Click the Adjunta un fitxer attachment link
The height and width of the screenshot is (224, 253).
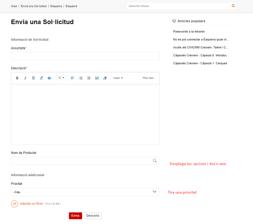coord(31,204)
